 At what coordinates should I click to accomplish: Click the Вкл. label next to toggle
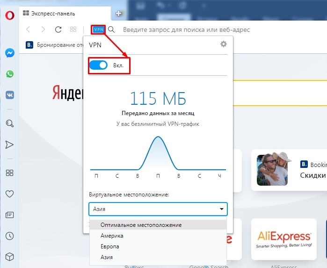118,65
